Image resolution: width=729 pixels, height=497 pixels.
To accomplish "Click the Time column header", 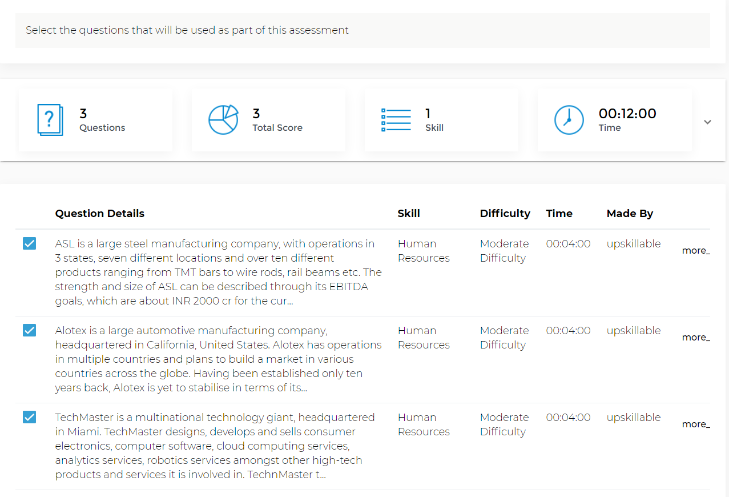I will (559, 214).
